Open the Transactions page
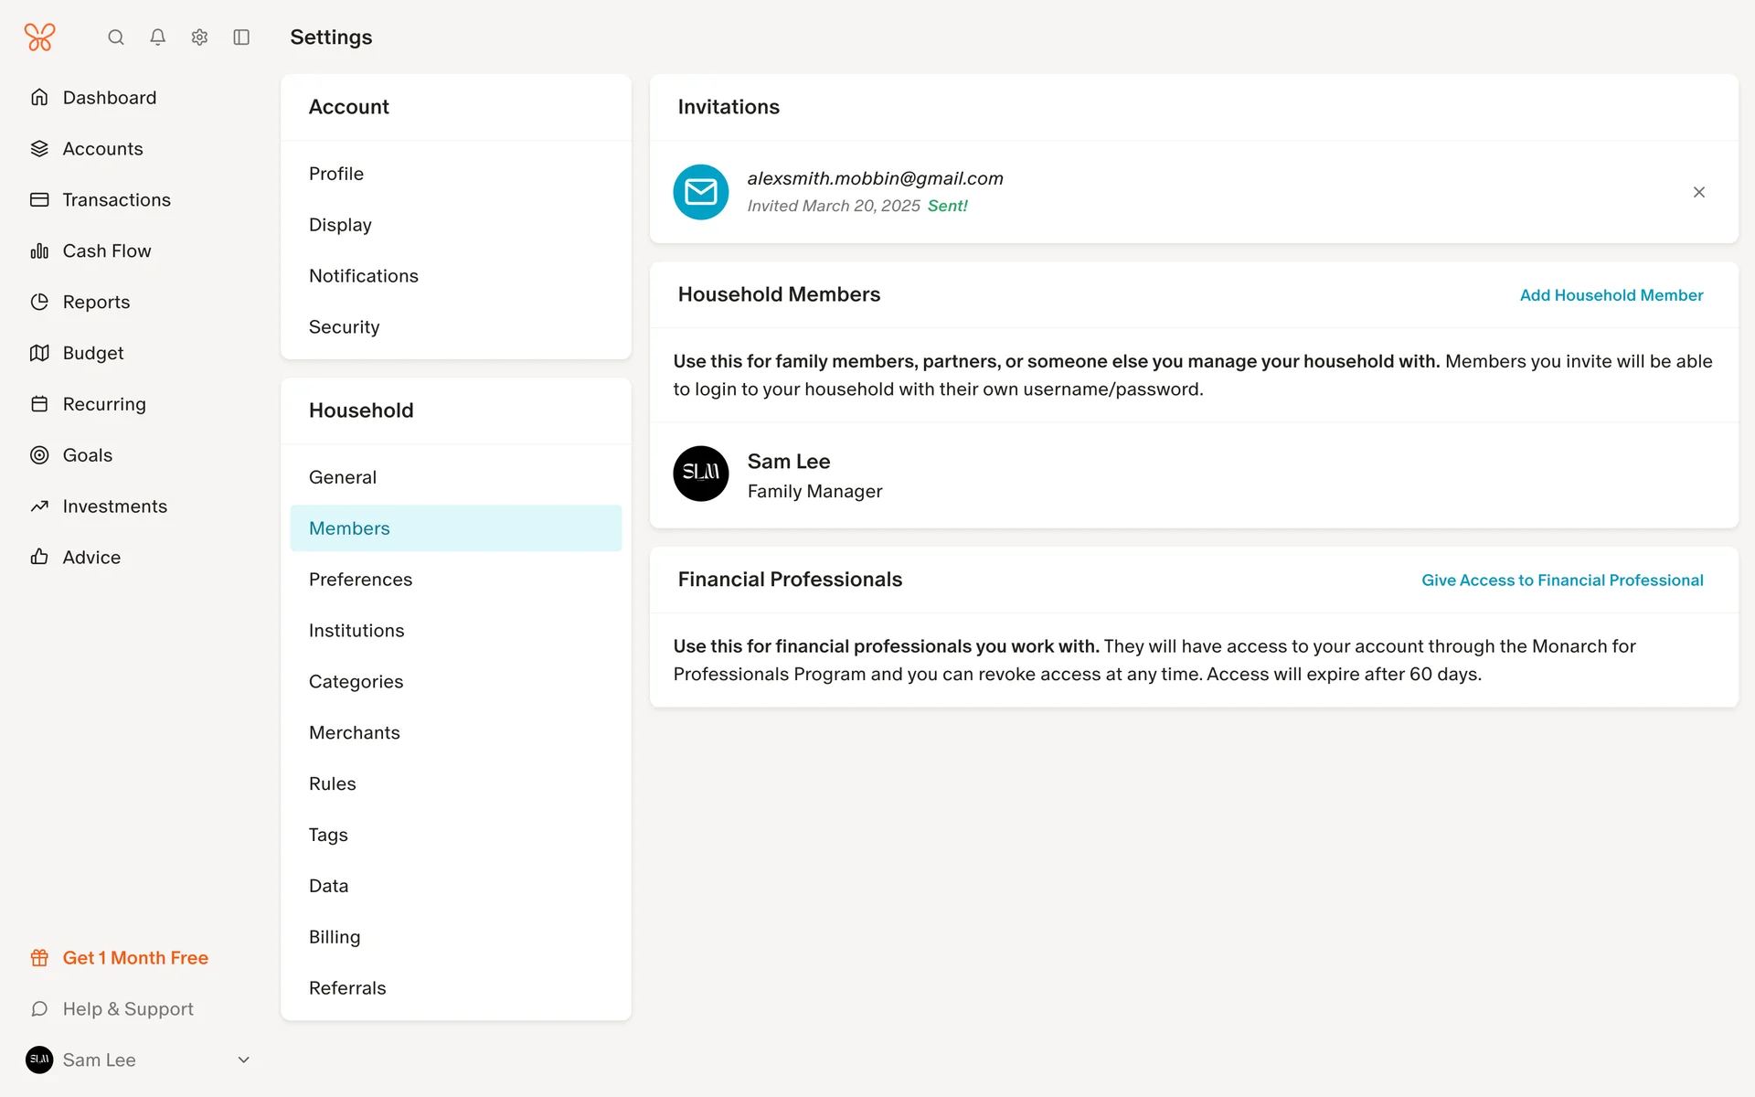Screen dimensions: 1755x1097 coord(116,200)
